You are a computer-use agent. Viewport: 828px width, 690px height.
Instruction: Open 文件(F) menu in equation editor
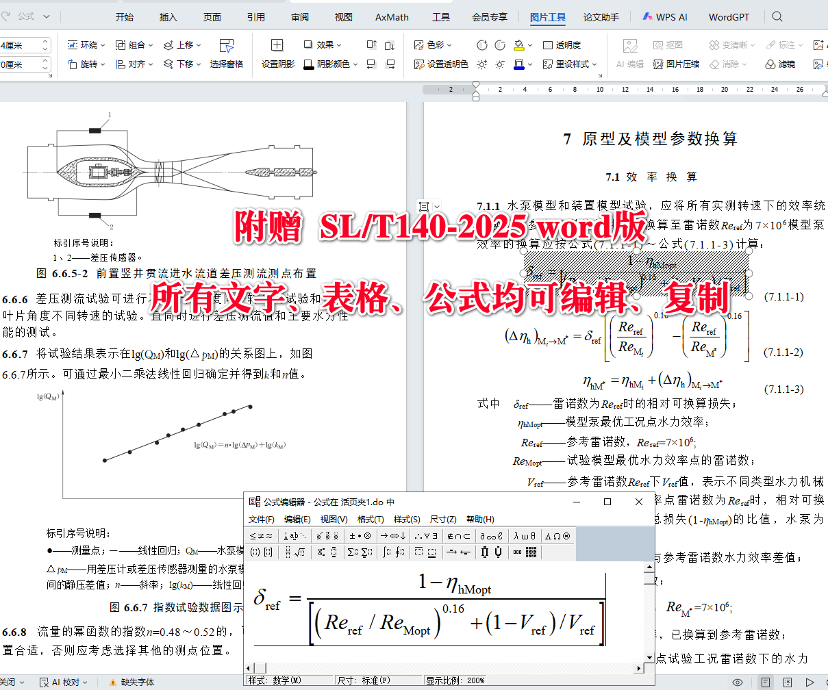(262, 519)
